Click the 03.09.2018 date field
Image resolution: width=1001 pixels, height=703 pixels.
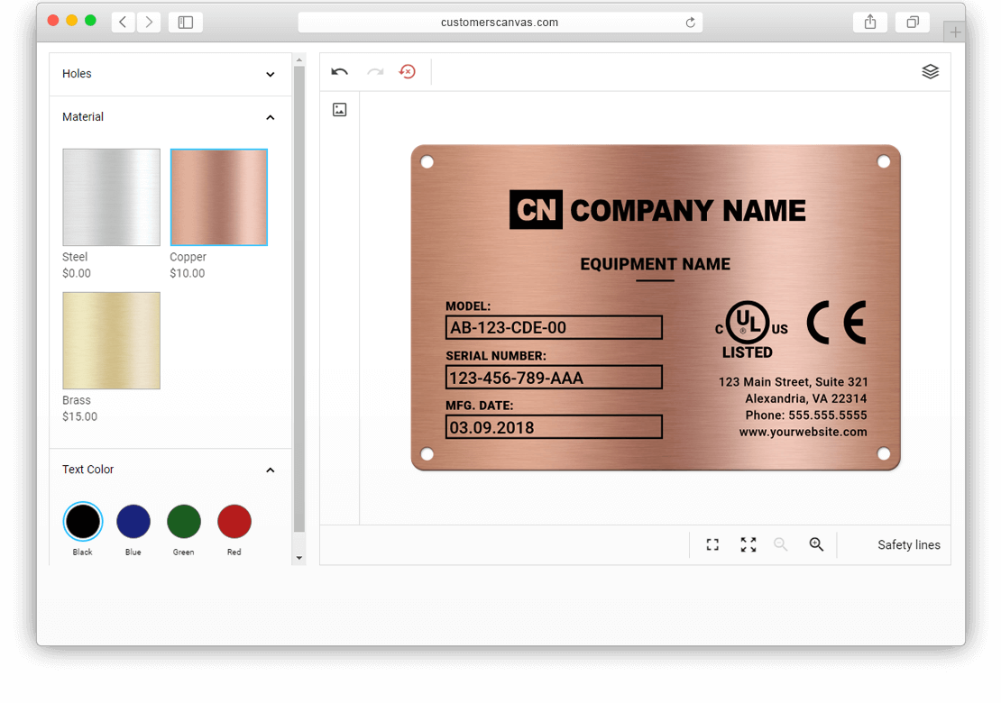coord(554,427)
